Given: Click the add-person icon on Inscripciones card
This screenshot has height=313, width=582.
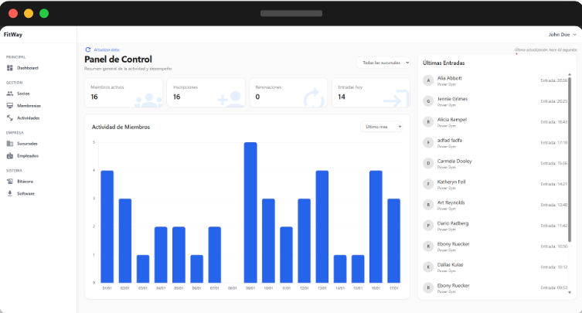Looking at the screenshot, I should coord(230,99).
